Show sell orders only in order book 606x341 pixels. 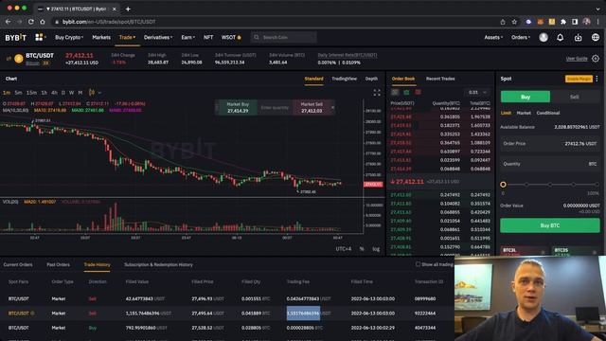coord(418,92)
